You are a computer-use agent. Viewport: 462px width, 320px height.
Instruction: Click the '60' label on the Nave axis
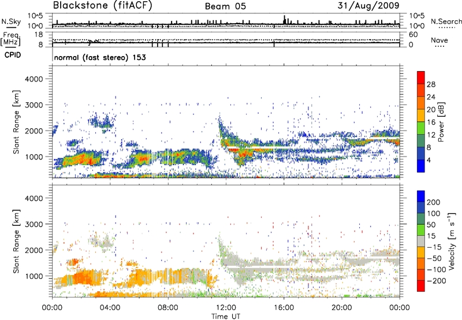[x=413, y=35]
